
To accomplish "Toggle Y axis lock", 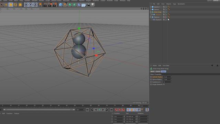I will click(31, 5).
